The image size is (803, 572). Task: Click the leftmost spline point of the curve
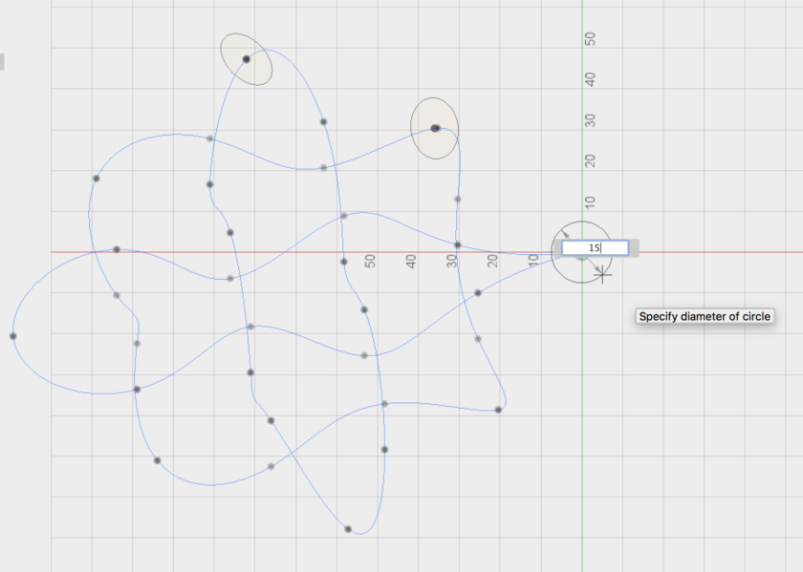13,336
